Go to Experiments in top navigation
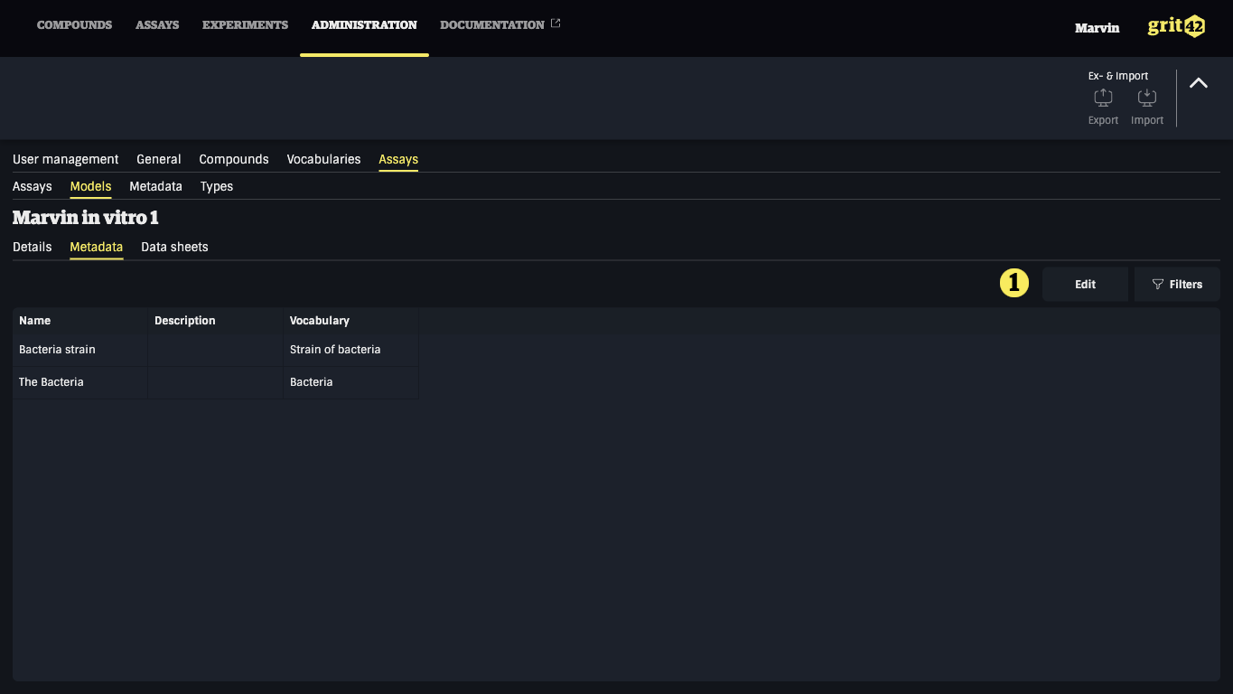Image resolution: width=1233 pixels, height=694 pixels. [245, 25]
